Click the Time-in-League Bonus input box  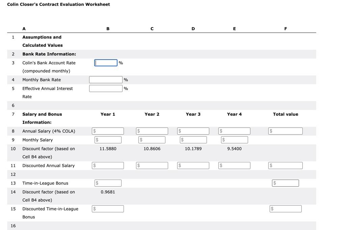(x=108, y=183)
